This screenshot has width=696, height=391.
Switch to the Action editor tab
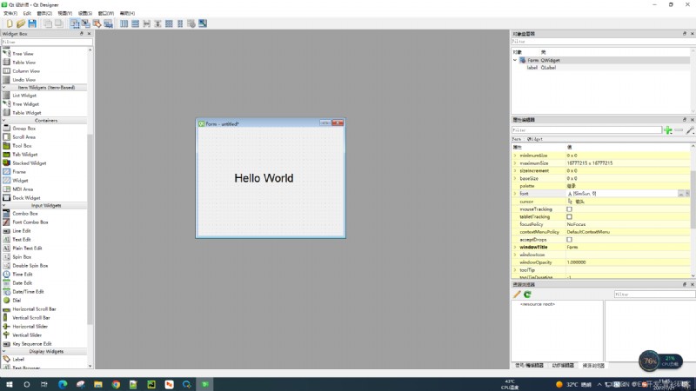pyautogui.click(x=563, y=365)
